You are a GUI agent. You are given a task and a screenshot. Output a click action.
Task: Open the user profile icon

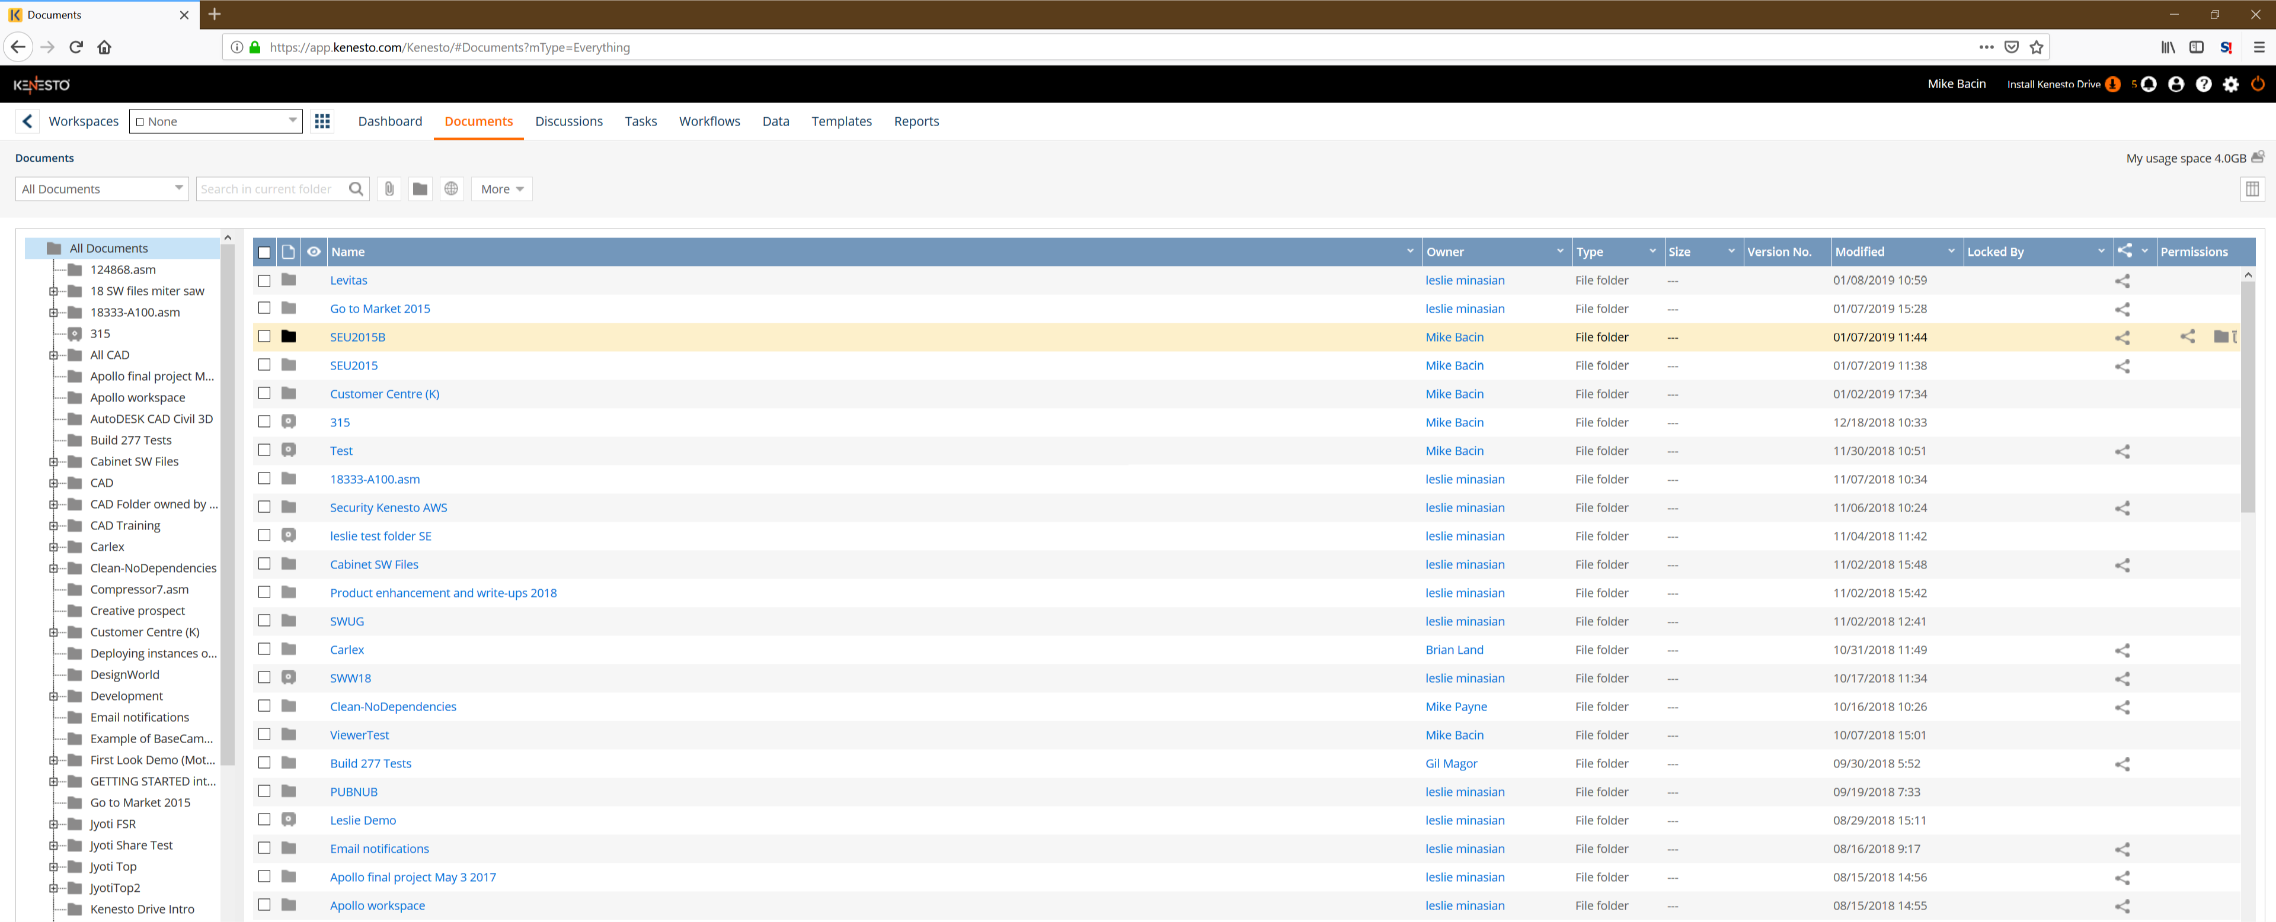pyautogui.click(x=2176, y=84)
